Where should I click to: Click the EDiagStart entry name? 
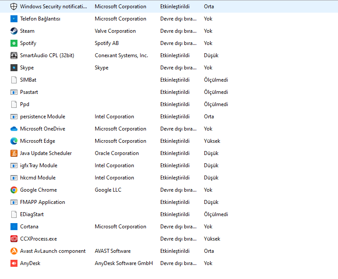(32, 214)
